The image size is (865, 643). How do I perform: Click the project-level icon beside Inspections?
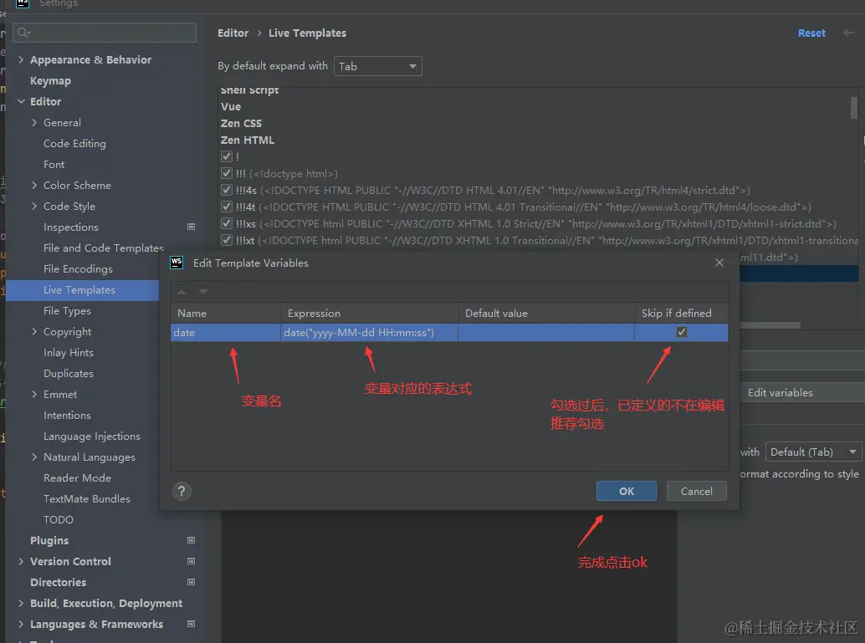point(191,227)
